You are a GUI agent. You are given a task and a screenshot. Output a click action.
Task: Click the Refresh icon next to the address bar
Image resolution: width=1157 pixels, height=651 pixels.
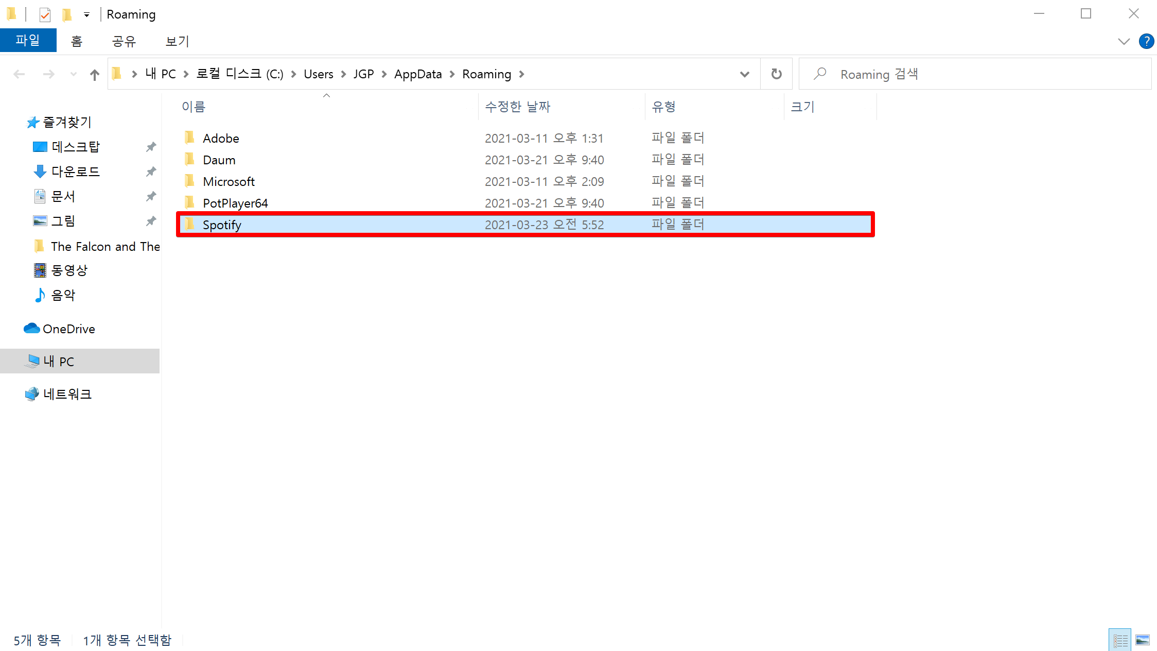coord(776,74)
